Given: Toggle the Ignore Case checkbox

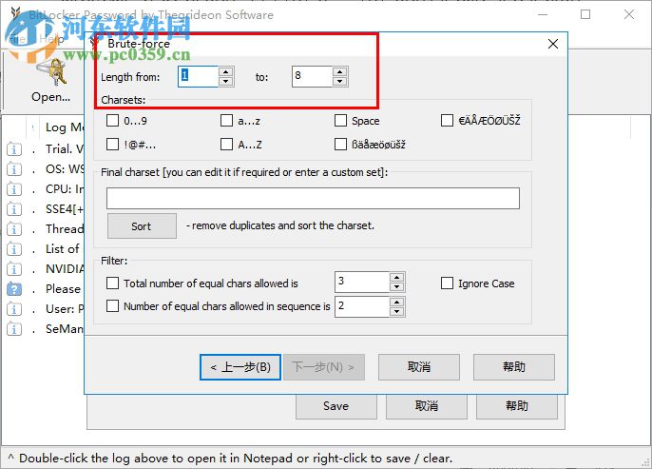Looking at the screenshot, I should tap(447, 283).
